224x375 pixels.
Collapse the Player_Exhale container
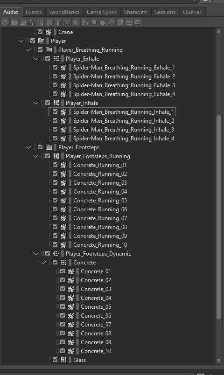pos(35,59)
